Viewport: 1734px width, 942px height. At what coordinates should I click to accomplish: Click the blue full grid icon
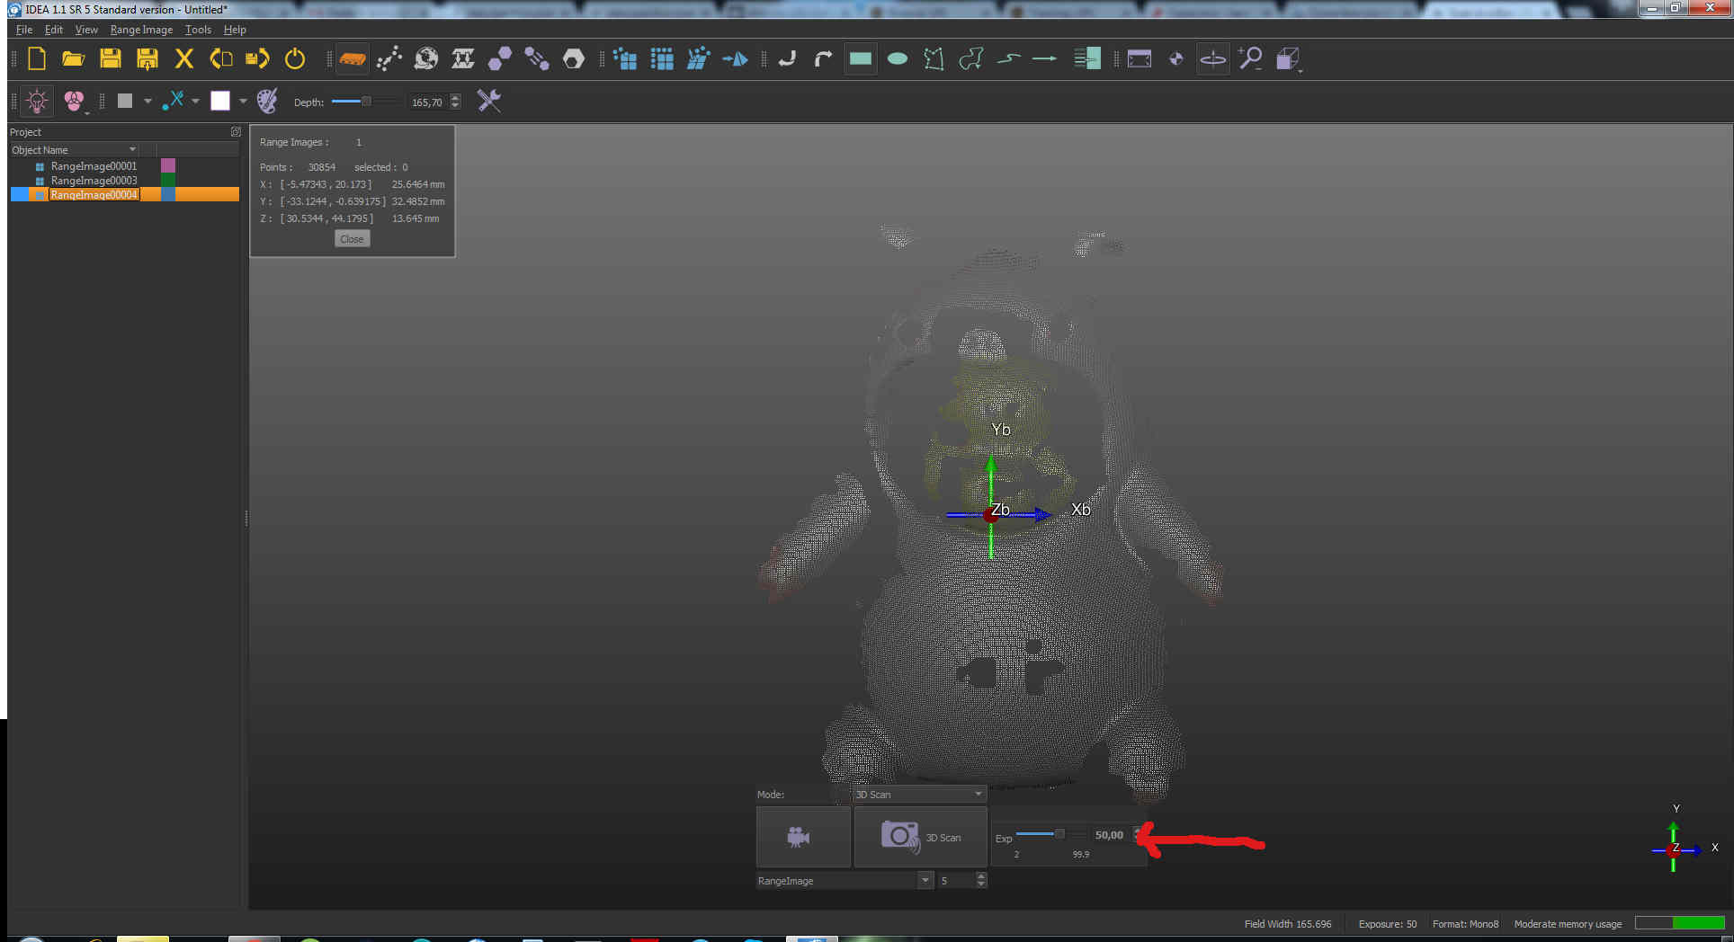click(662, 59)
